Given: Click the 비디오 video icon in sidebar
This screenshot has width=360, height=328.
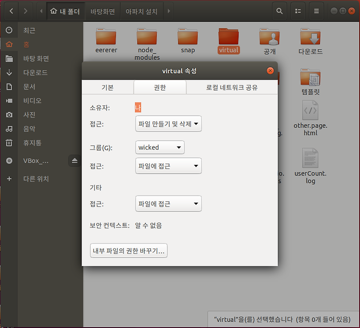Looking at the screenshot, I should (x=9, y=101).
